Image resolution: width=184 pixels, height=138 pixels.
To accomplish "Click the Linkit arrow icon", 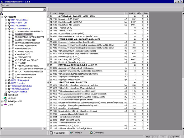I will pos(6,104).
